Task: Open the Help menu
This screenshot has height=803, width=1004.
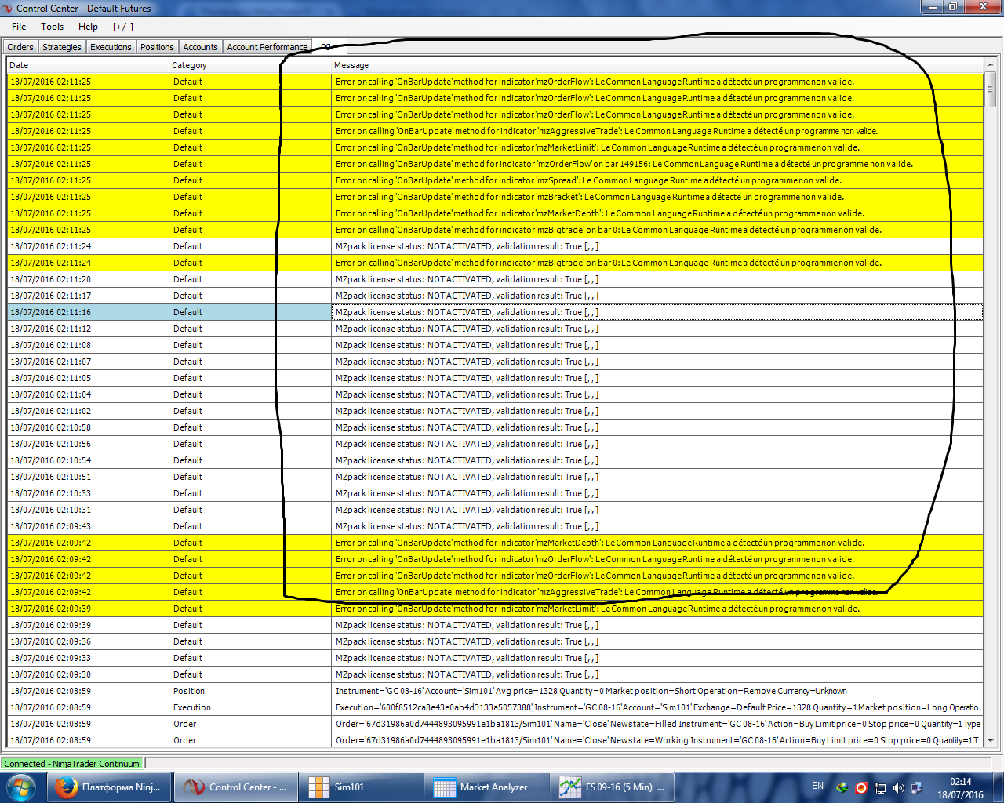Action: 88,27
